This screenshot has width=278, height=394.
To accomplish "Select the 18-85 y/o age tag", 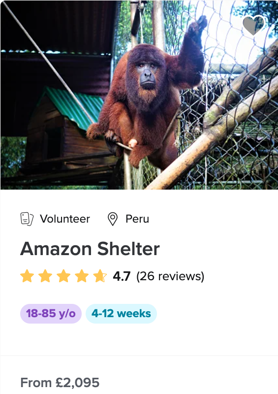I will (51, 314).
